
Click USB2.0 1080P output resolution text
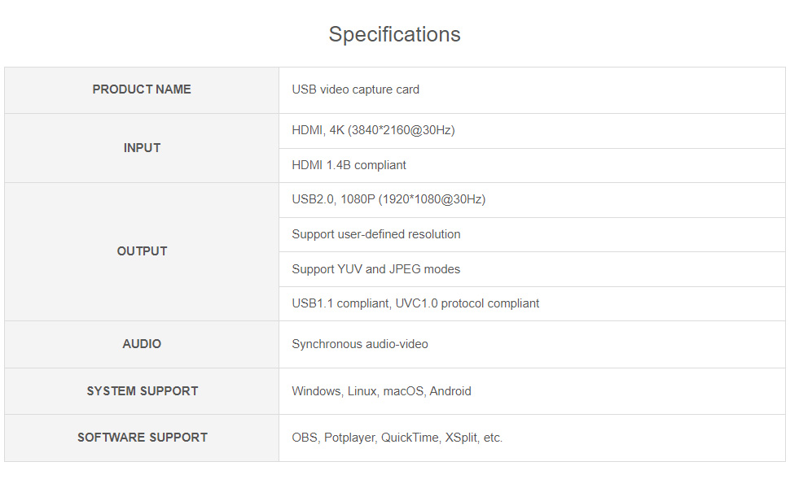pyautogui.click(x=388, y=199)
